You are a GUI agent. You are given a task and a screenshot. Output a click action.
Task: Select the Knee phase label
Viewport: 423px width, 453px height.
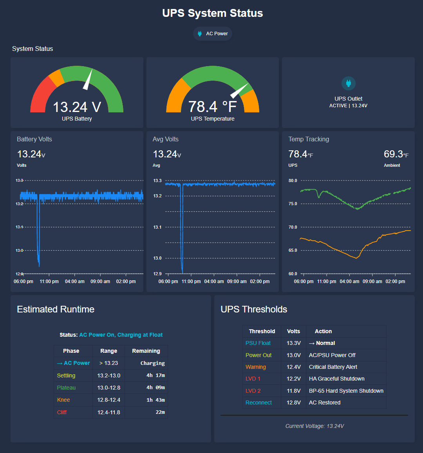(x=63, y=400)
